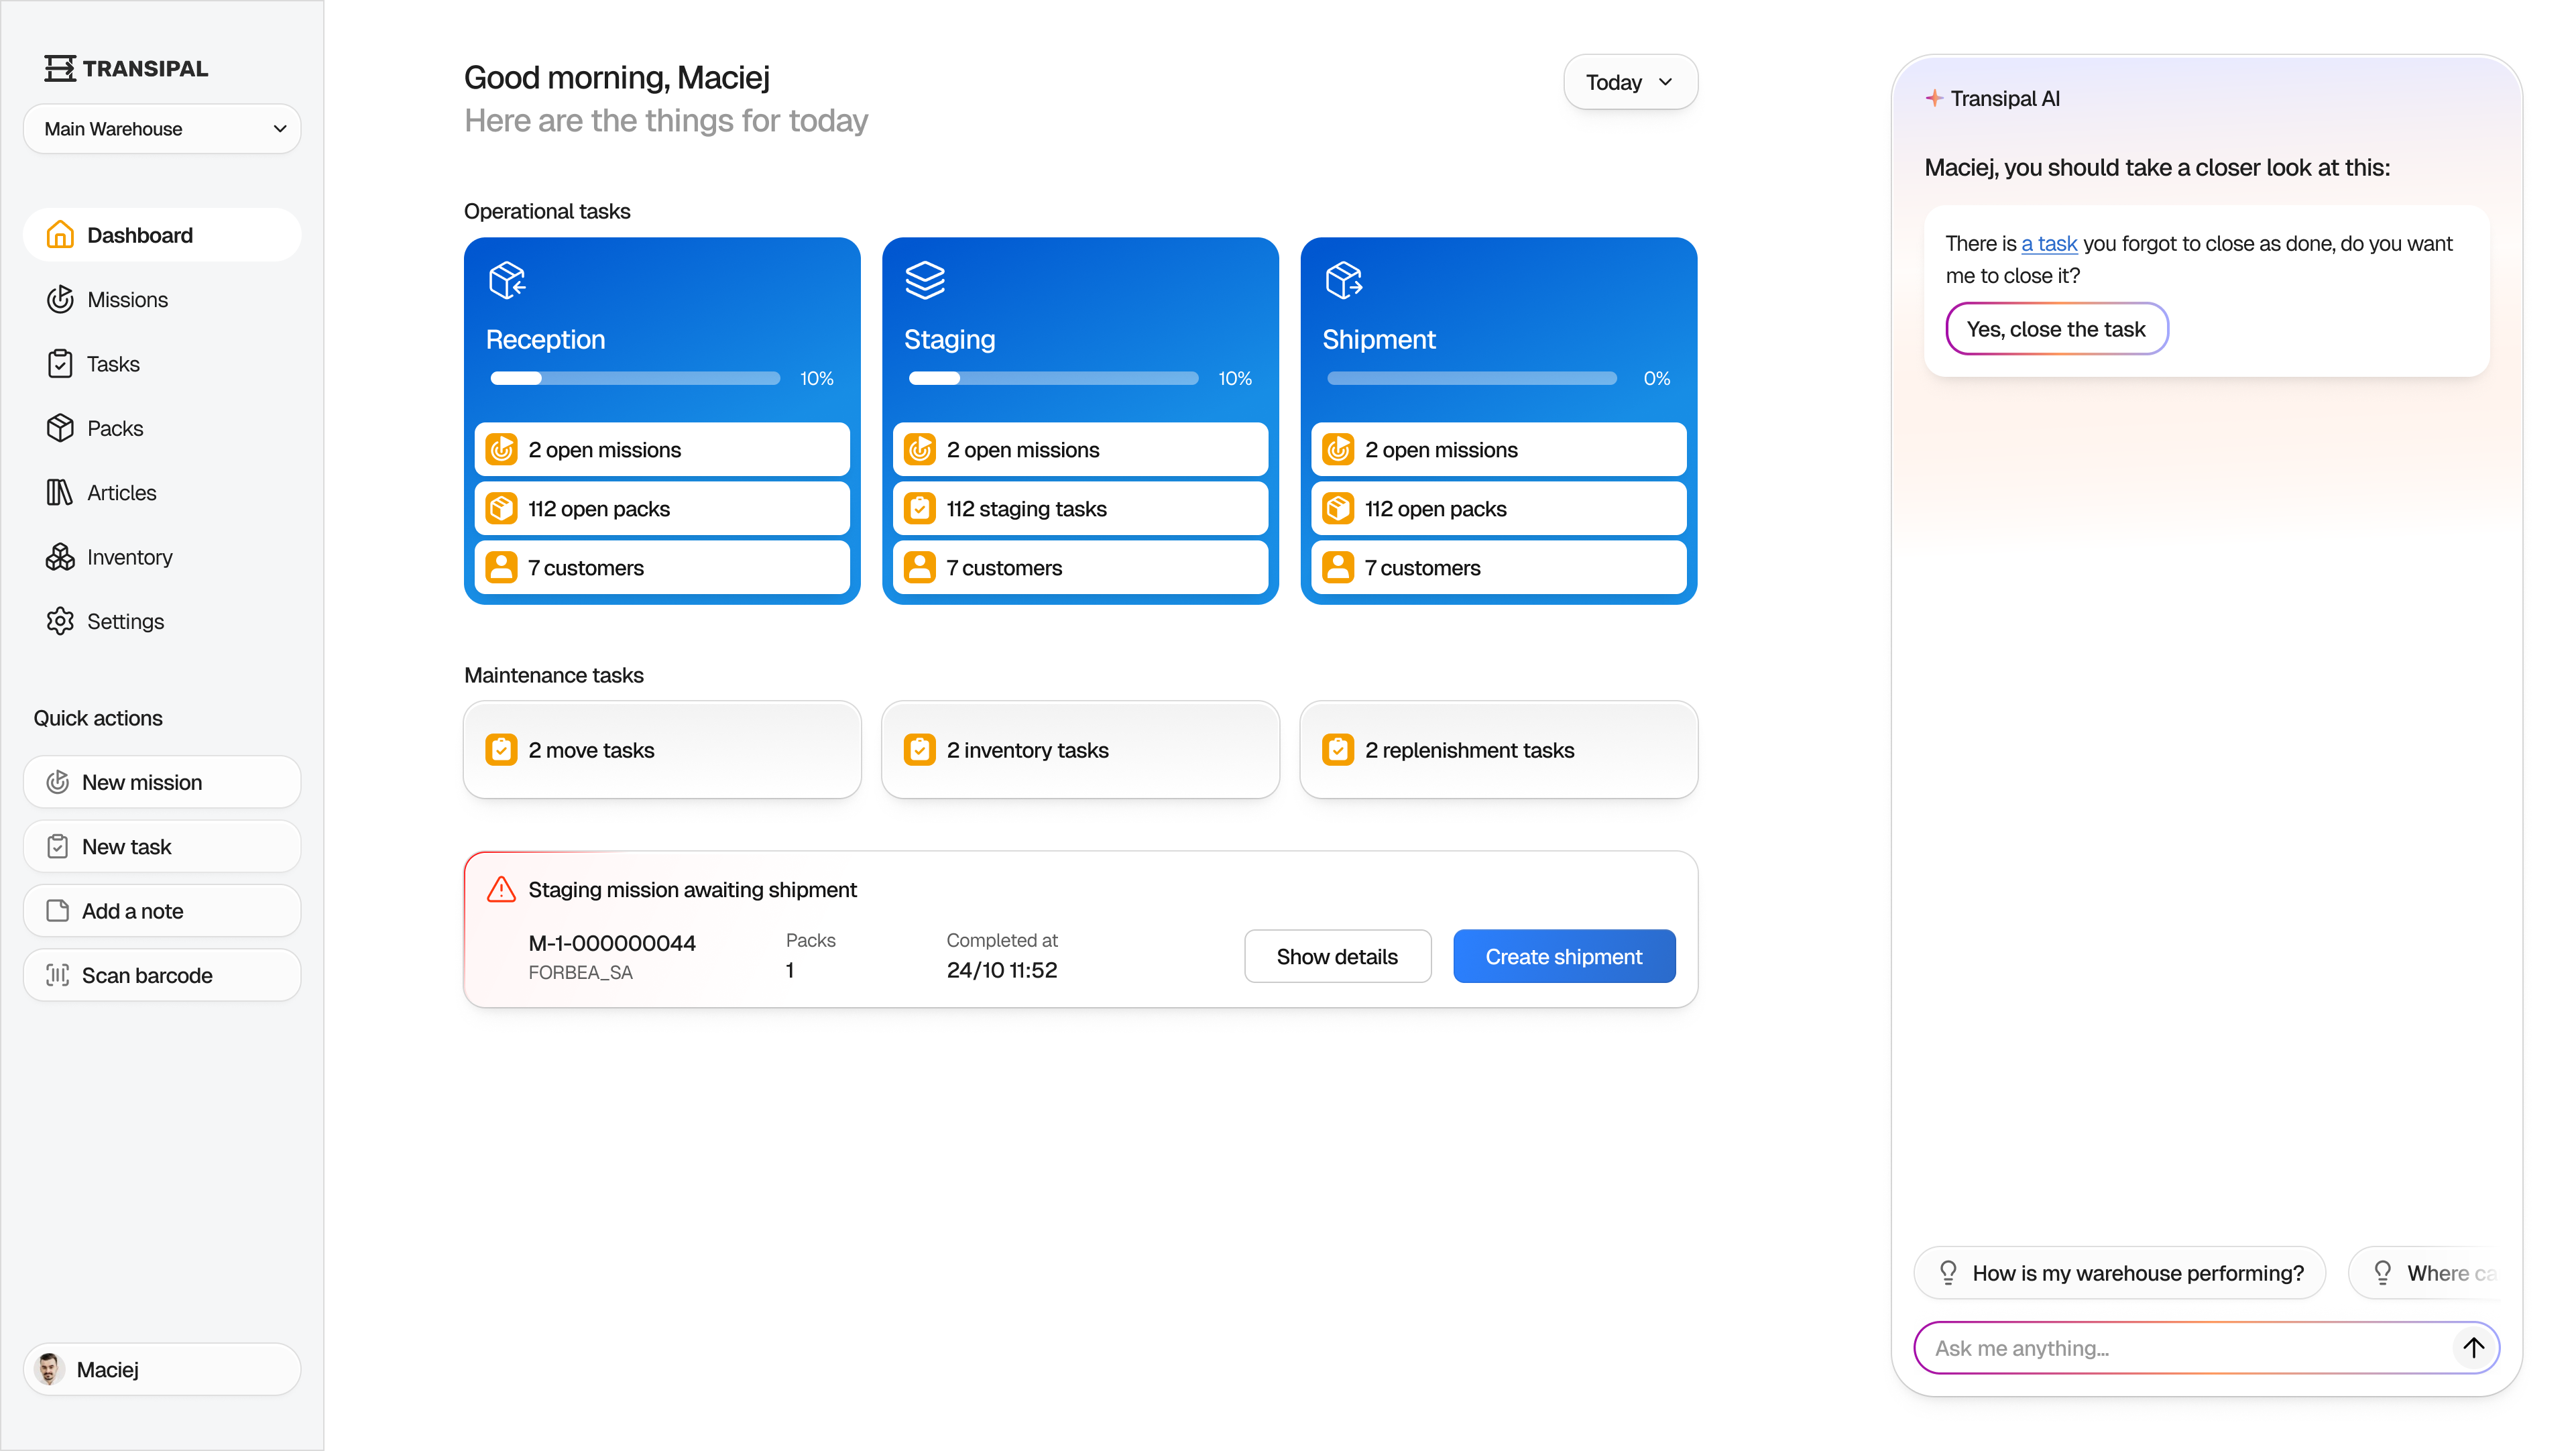Open the Main Warehouse dropdown
The height and width of the screenshot is (1451, 2576).
tap(162, 129)
